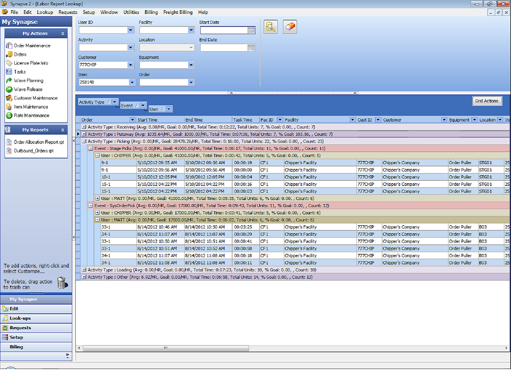Click the eraser clear-filters icon
The height and width of the screenshot is (383, 511).
coord(290,27)
